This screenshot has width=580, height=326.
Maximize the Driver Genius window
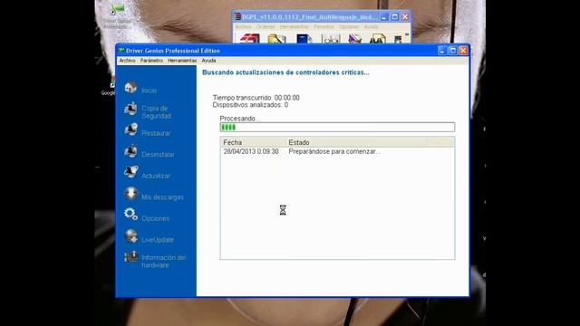click(x=453, y=51)
